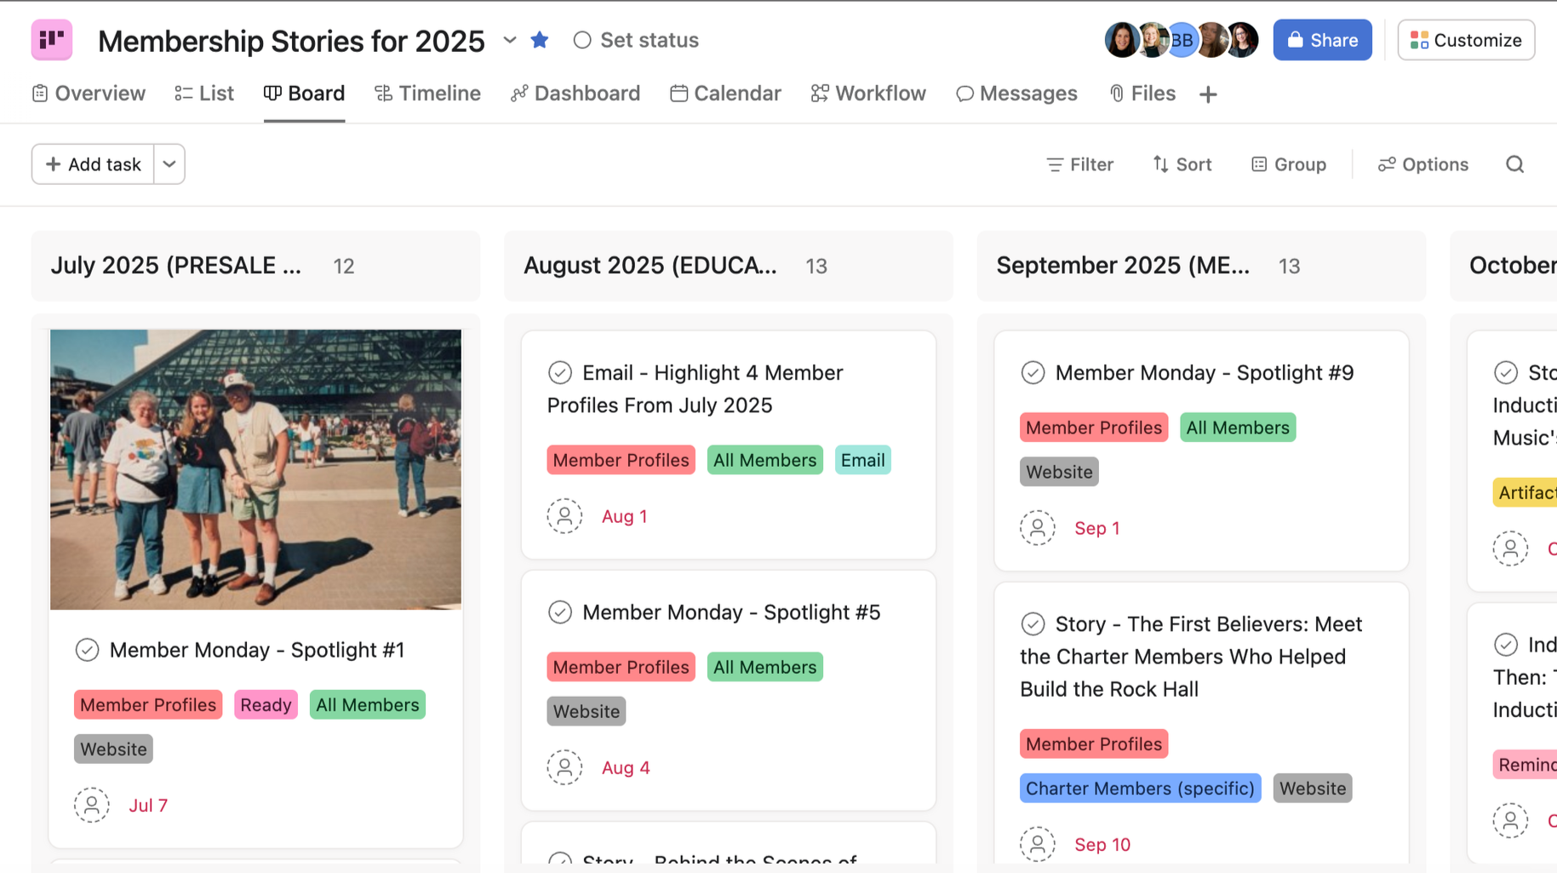Click the BB member avatar
1557x873 pixels.
[x=1182, y=40]
